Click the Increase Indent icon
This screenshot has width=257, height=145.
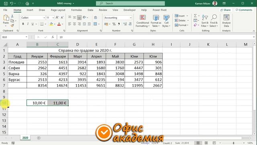pyautogui.click(x=89, y=24)
